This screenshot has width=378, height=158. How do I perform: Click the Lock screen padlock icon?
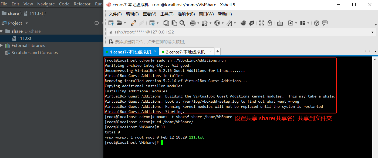(x=269, y=23)
